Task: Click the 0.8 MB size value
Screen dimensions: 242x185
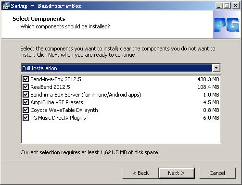Action: click(x=211, y=110)
